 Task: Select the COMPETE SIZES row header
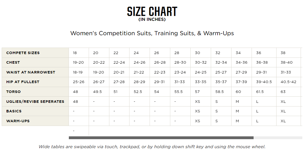[35, 53]
